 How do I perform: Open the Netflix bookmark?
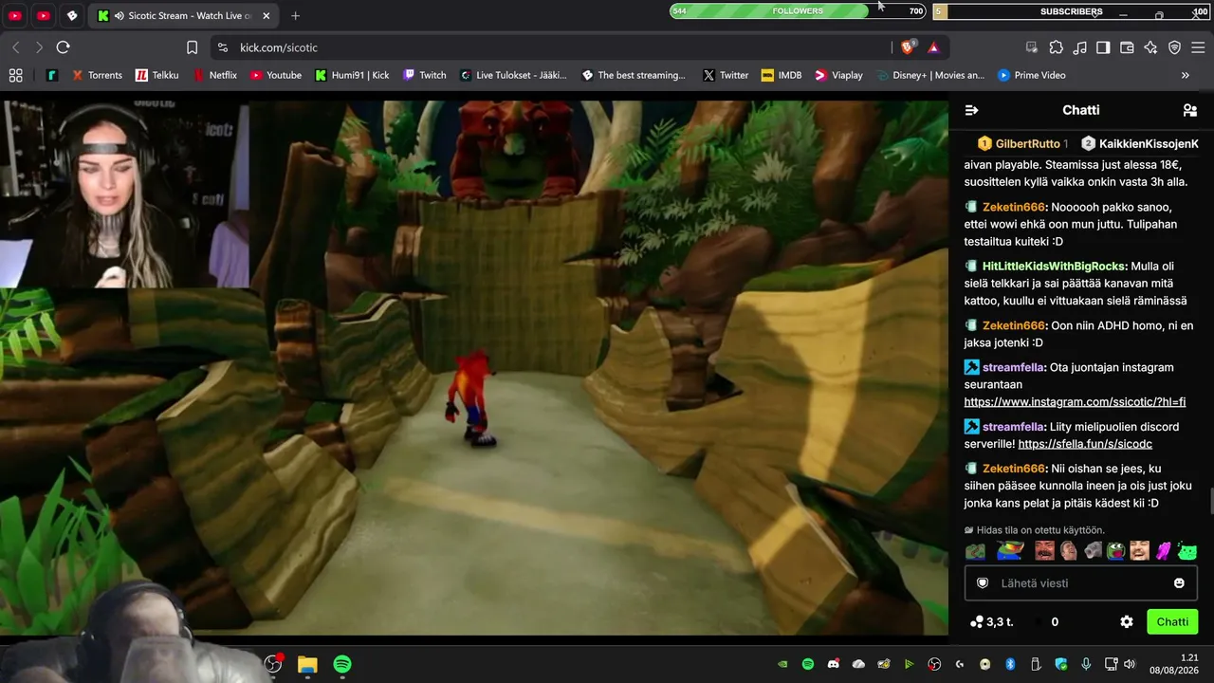click(214, 75)
